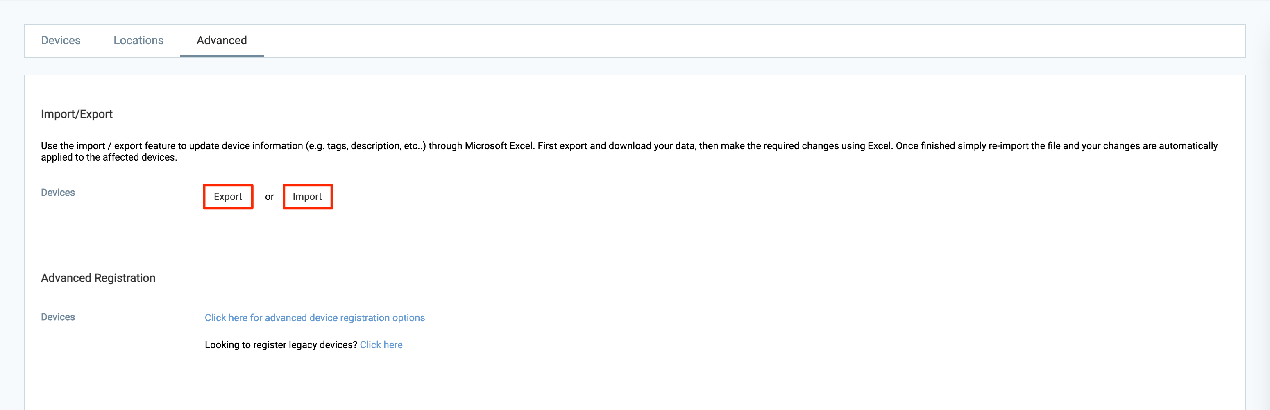Click the Export button
The height and width of the screenshot is (410, 1270).
click(x=228, y=197)
